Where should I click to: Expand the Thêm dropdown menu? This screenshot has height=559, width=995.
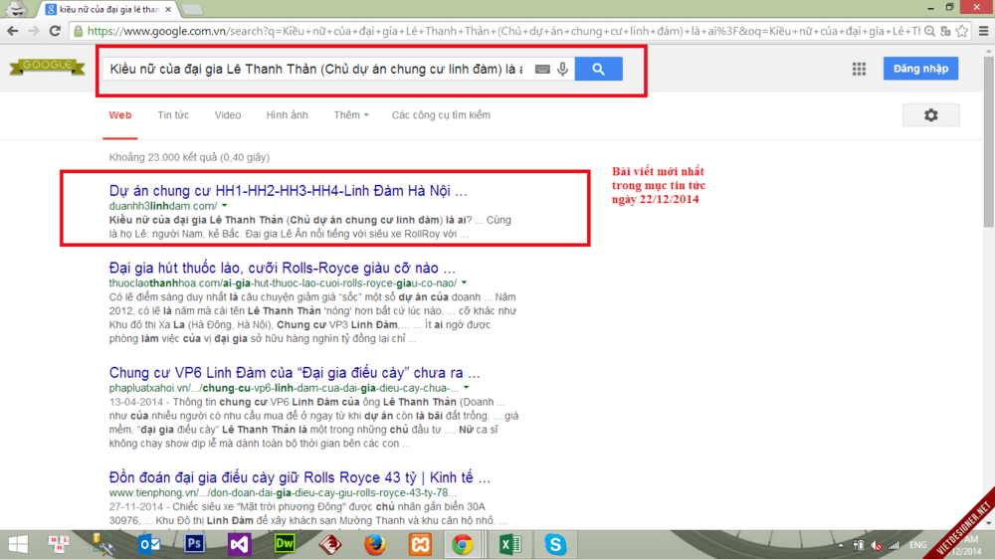(351, 114)
